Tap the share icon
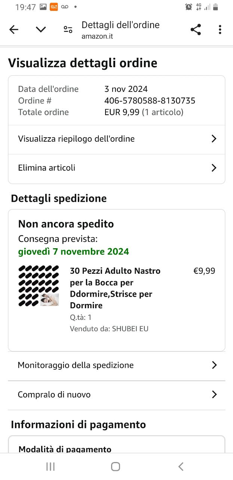The height and width of the screenshot is (480, 233). pyautogui.click(x=196, y=30)
